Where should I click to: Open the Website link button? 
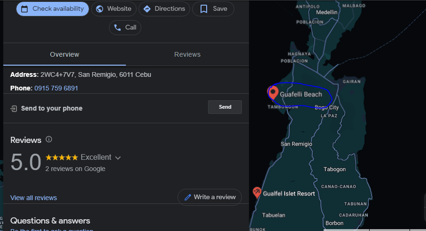pyautogui.click(x=114, y=9)
